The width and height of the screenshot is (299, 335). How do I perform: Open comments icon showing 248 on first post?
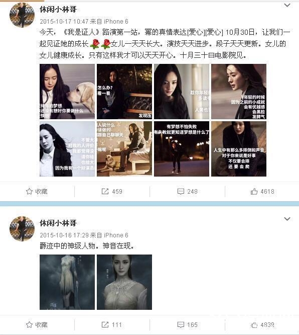click(181, 191)
